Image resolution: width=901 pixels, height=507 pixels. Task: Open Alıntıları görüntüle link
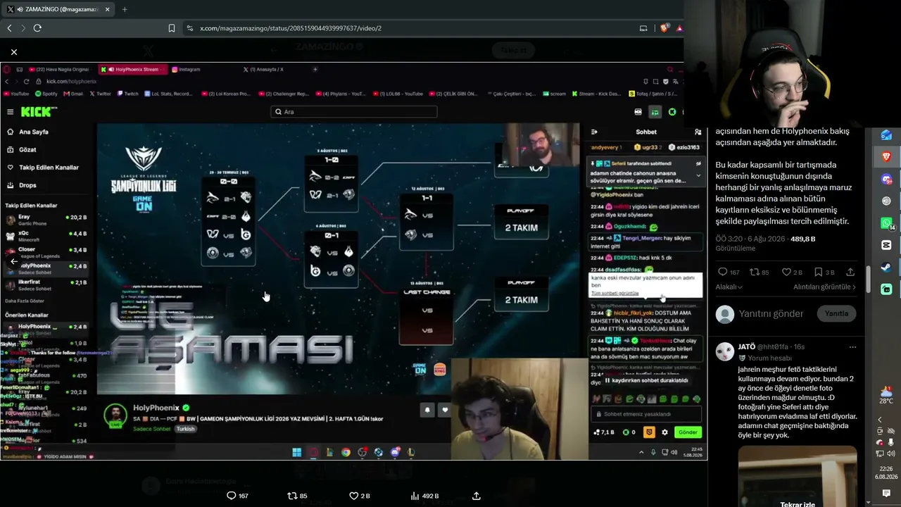pyautogui.click(x=824, y=287)
